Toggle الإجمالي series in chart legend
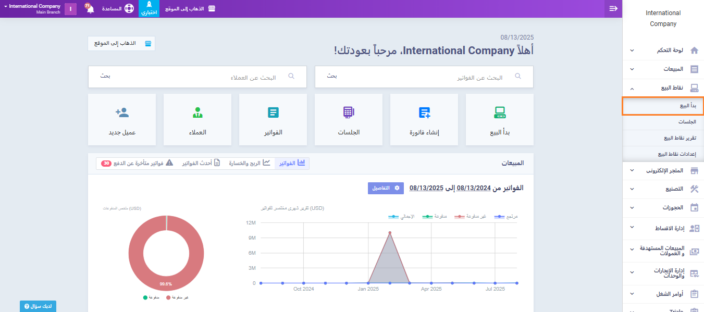The height and width of the screenshot is (312, 704). click(401, 216)
